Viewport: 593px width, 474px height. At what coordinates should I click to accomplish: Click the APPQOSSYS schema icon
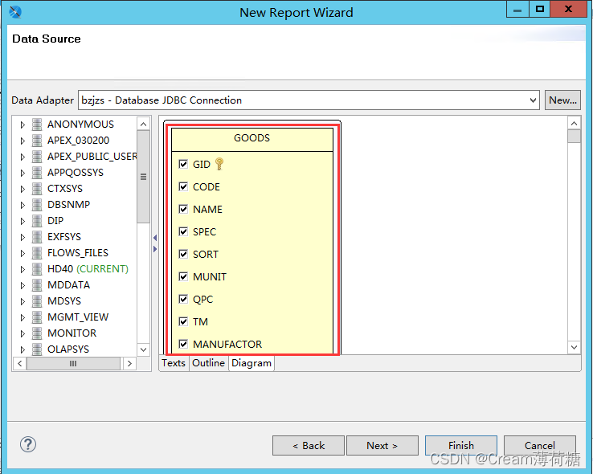coord(37,173)
